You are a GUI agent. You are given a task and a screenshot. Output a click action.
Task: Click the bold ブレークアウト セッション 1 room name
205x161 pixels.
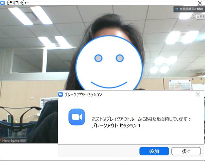[116, 125]
